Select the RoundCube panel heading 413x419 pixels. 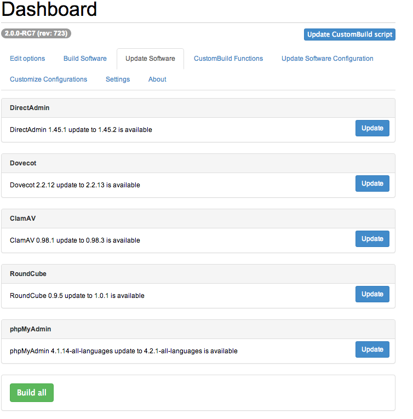[32, 274]
